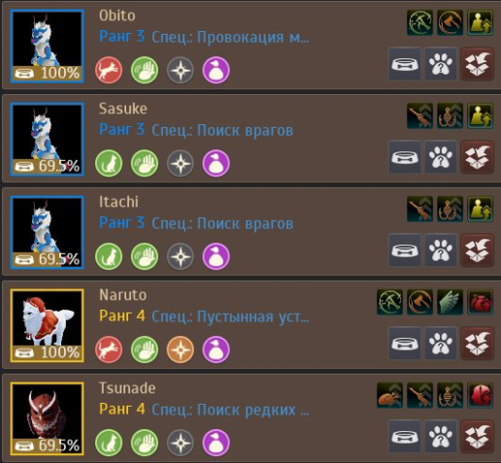Click Obito's pickaxe gathering skill icon
Image resolution: width=501 pixels, height=463 pixels.
[419, 22]
